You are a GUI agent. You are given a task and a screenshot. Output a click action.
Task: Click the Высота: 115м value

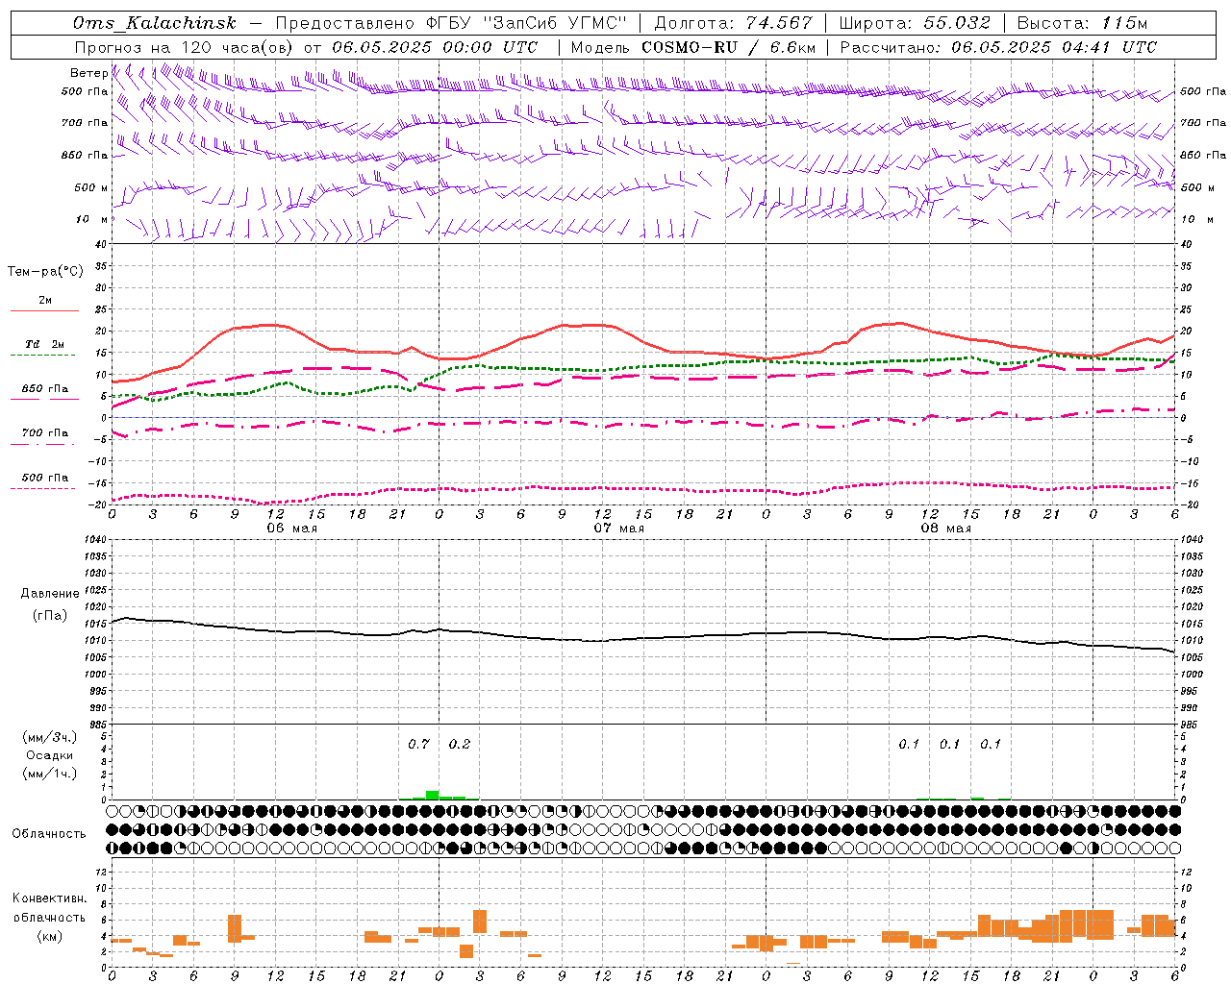[1082, 23]
